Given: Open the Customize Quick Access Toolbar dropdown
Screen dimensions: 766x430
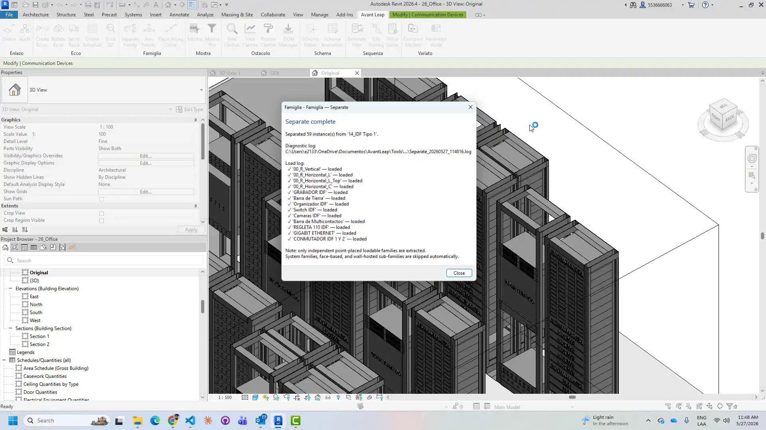Looking at the screenshot, I should (227, 5).
